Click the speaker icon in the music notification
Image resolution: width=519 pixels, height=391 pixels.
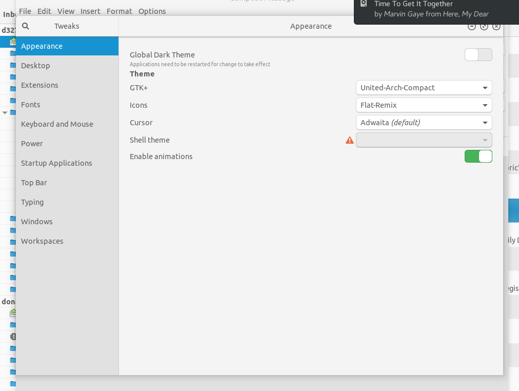364,5
